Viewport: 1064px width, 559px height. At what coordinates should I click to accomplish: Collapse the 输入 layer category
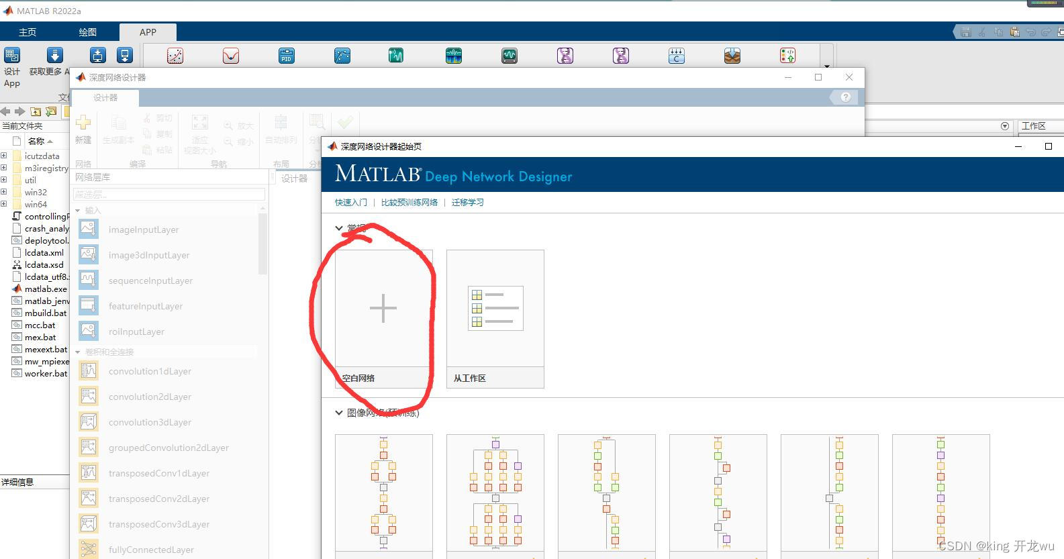78,211
